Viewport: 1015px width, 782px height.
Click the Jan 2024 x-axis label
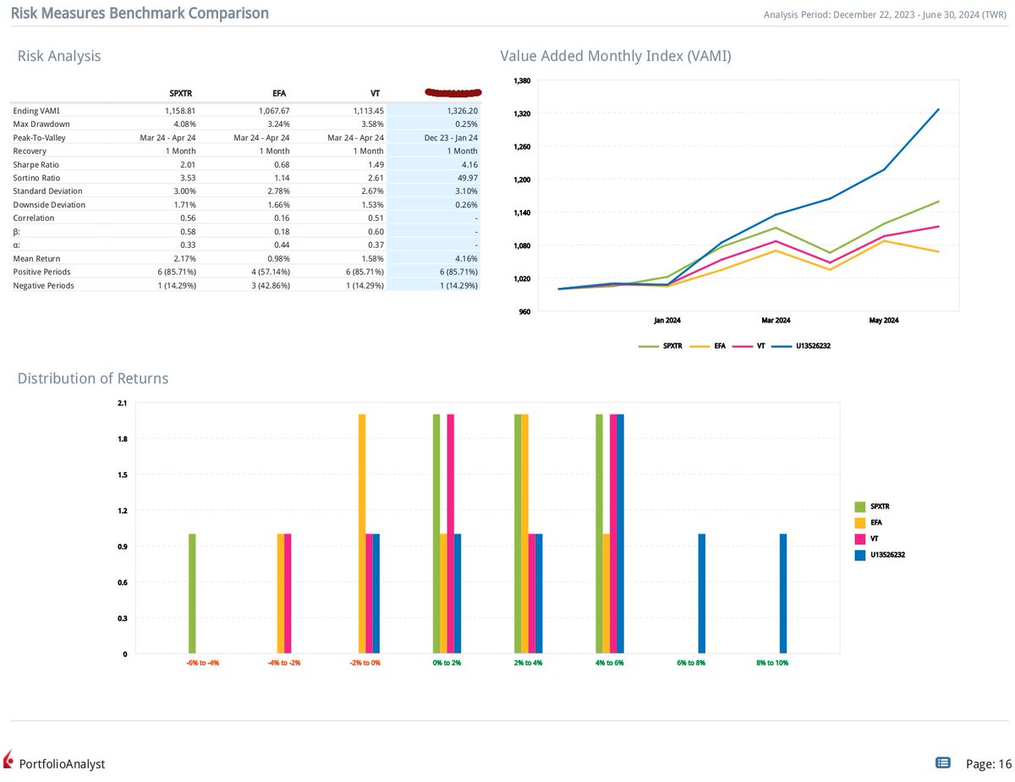click(x=667, y=321)
